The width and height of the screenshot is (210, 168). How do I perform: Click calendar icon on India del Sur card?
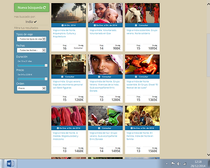point(99,128)
